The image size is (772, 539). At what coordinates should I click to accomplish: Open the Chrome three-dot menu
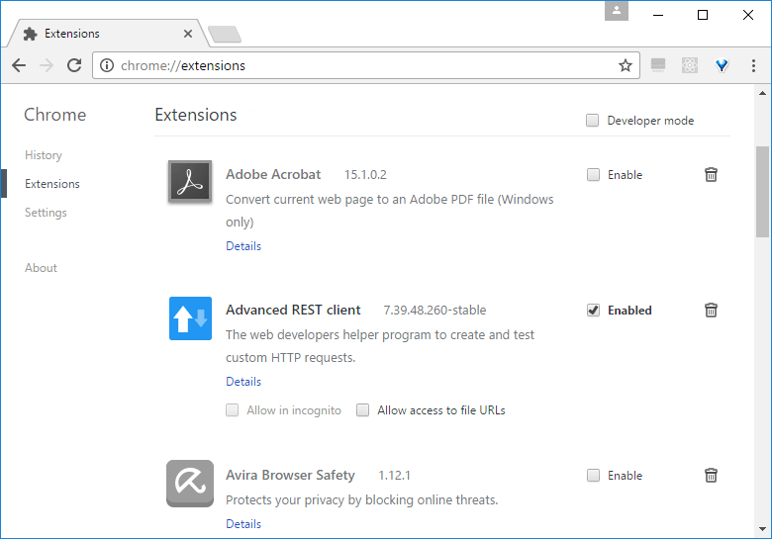pyautogui.click(x=753, y=65)
